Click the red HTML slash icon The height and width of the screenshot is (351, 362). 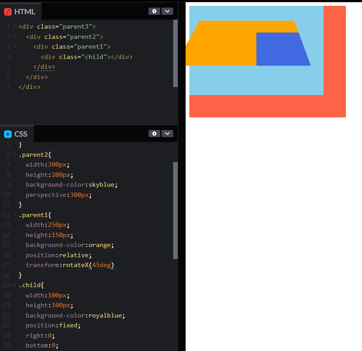(x=8, y=12)
